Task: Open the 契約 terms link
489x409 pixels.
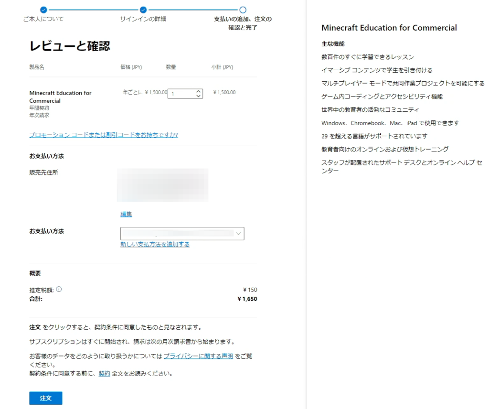Action: [x=104, y=373]
